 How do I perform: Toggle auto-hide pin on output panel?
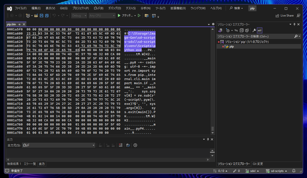[x=208, y=139]
